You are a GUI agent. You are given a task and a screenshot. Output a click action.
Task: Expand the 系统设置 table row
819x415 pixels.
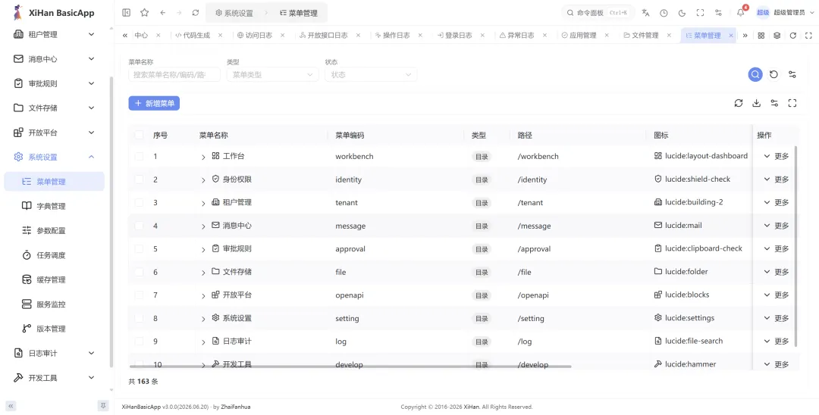[x=204, y=319]
